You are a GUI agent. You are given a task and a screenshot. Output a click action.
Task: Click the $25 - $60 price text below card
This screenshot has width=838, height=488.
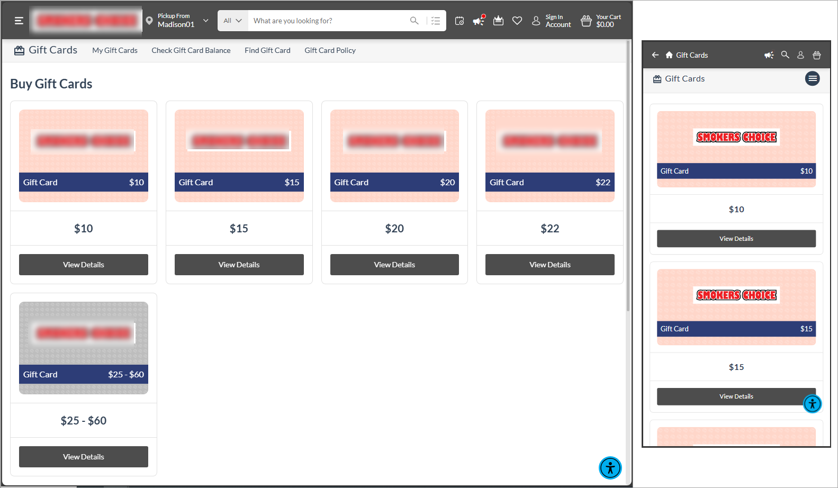84,421
